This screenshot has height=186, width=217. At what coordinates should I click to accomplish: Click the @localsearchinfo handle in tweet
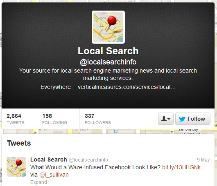pyautogui.click(x=88, y=160)
